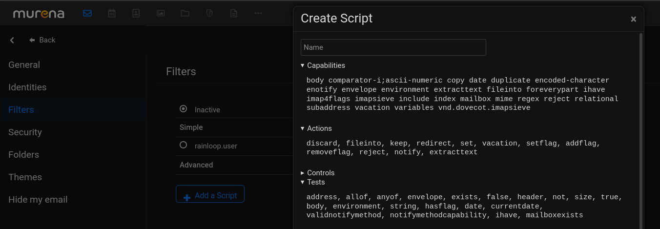The height and width of the screenshot is (229, 660).
Task: Open the Filters settings tab
Action: coord(73,110)
